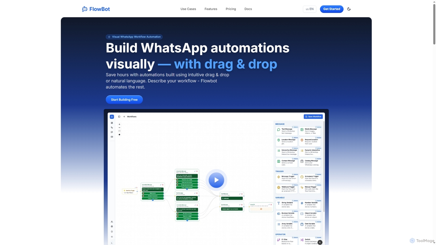Toggle the sun theme icon in demo sidebar

point(112,237)
